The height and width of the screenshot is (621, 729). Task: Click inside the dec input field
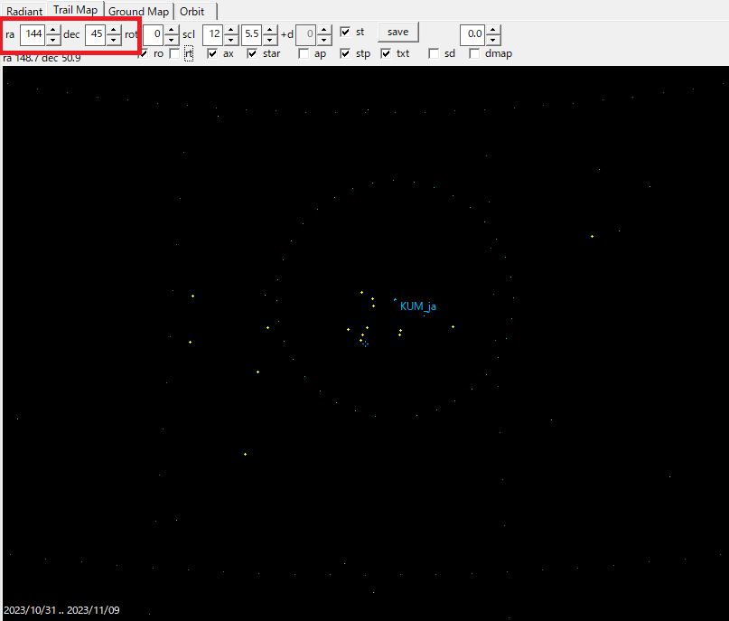95,34
